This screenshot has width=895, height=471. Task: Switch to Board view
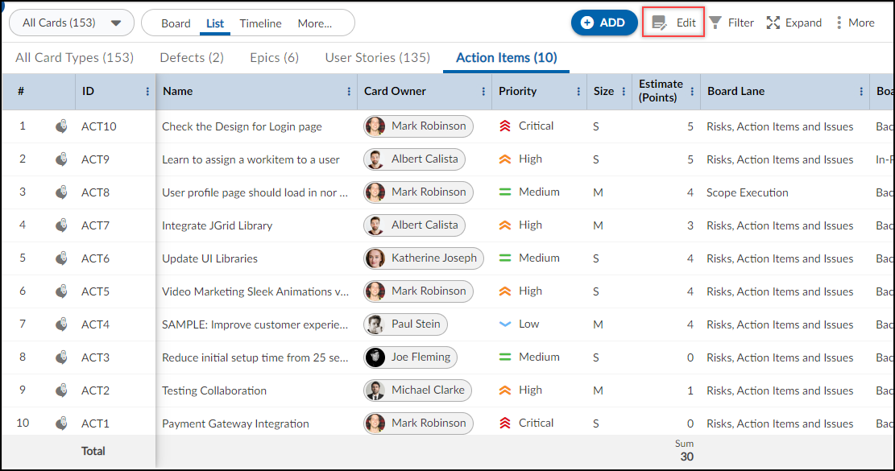(x=176, y=23)
